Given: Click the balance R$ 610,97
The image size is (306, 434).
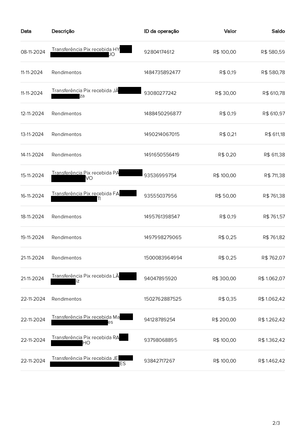Looking at the screenshot, I should 273,114.
